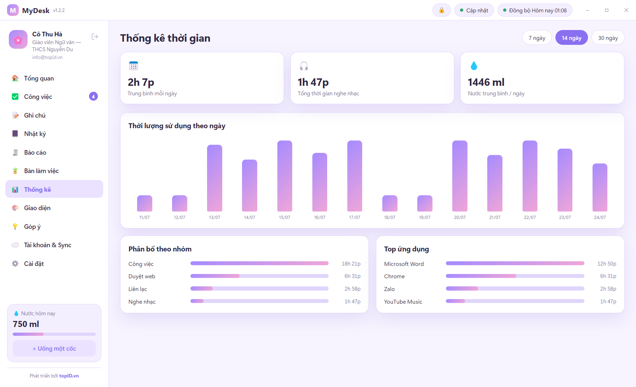Open the Giao diện theme settings
The width and height of the screenshot is (636, 387).
pyautogui.click(x=54, y=208)
